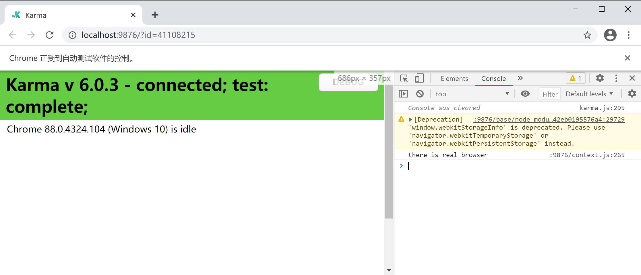The height and width of the screenshot is (275, 641).
Task: Open the DevTools three-dot customize menu
Action: click(616, 78)
